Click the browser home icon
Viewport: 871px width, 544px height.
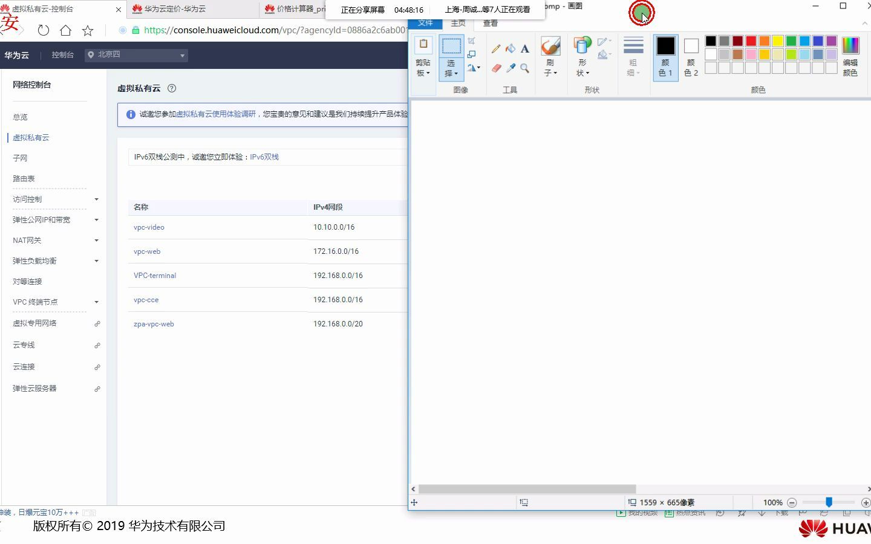tap(66, 30)
